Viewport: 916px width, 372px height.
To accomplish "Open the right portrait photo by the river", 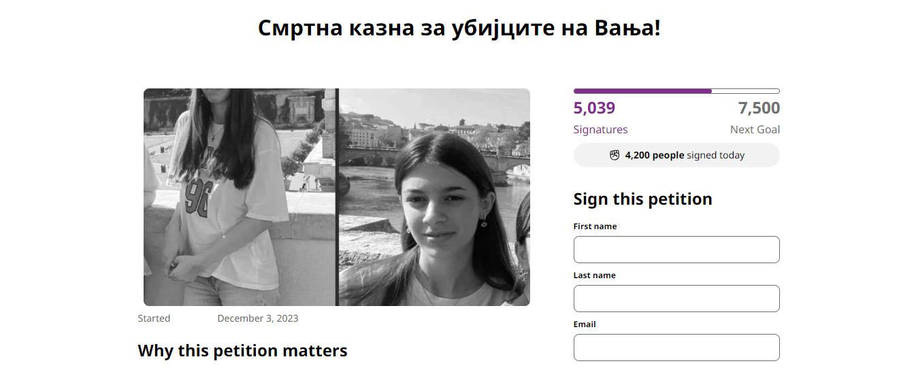I will coord(434,197).
